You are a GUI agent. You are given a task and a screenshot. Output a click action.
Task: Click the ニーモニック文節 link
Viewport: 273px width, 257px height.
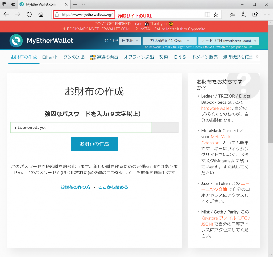(225, 186)
